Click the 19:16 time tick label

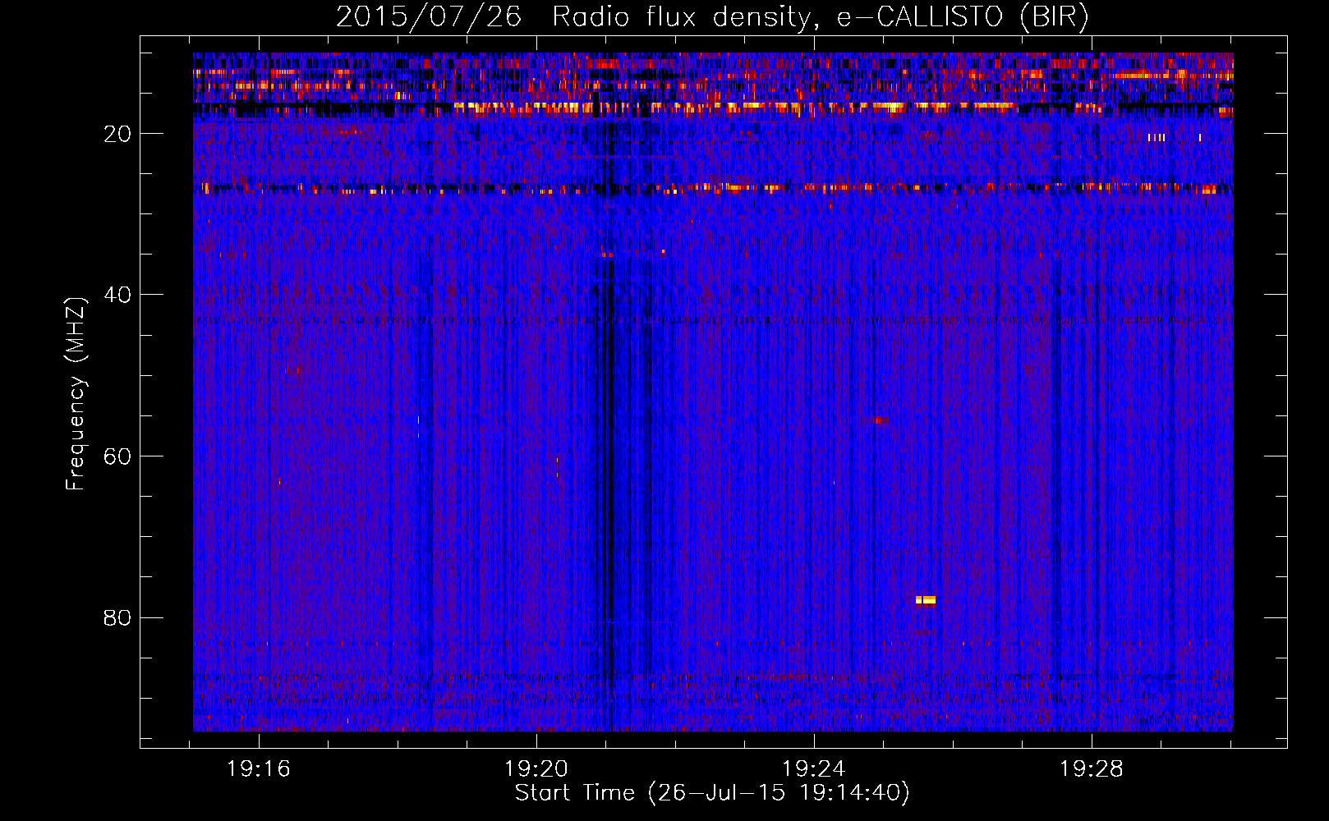[259, 769]
